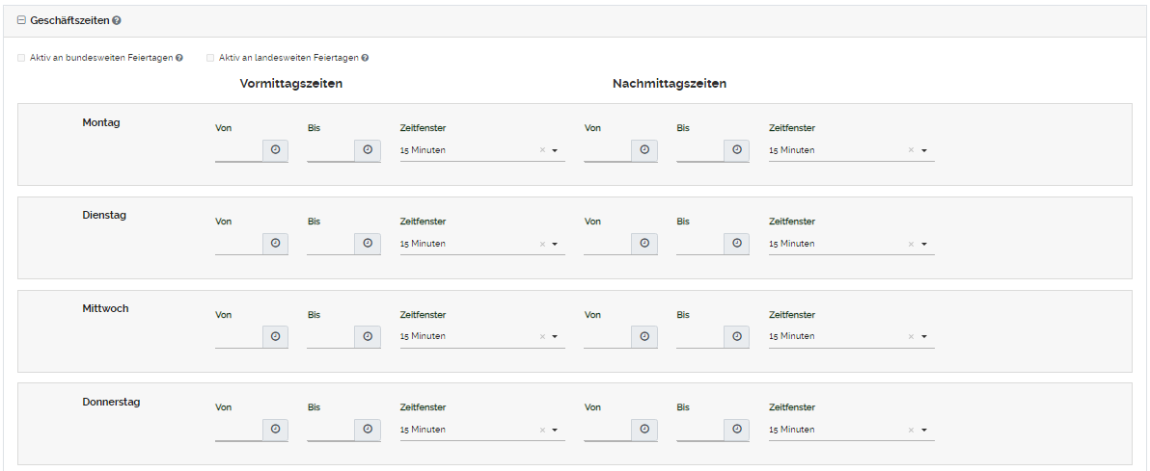Clear Montag afternoon Zeitfenster selection
The image size is (1150, 471).
click(911, 150)
